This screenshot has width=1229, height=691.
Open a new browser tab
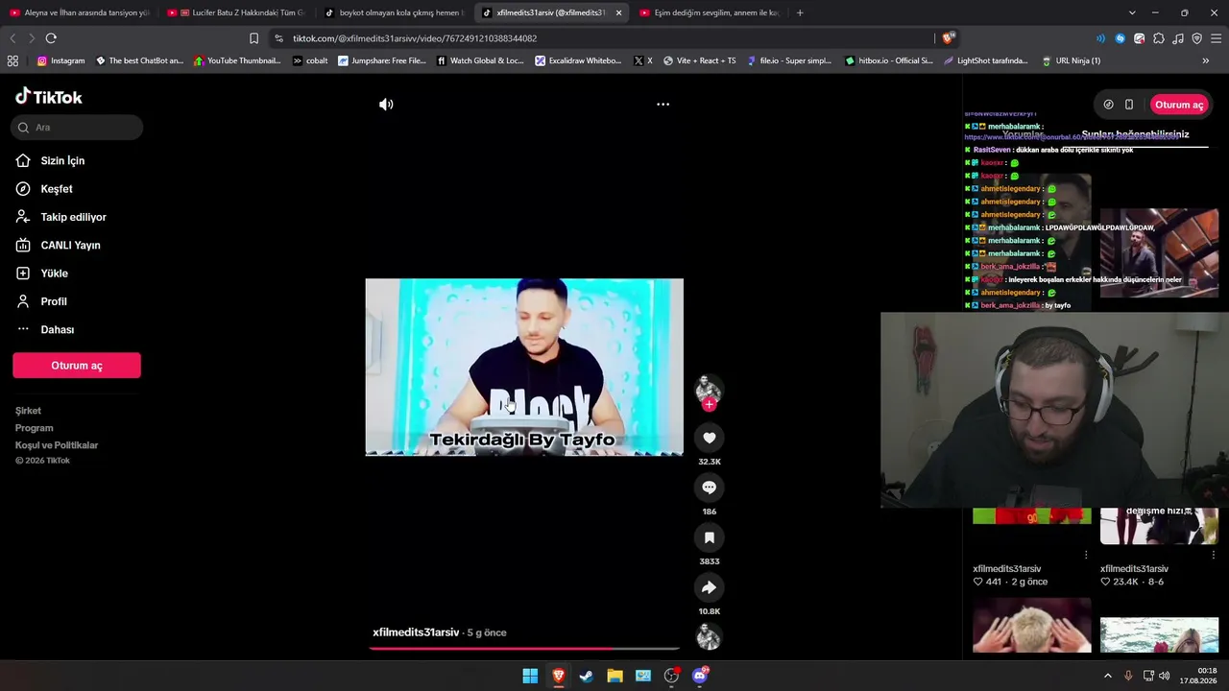coord(800,12)
